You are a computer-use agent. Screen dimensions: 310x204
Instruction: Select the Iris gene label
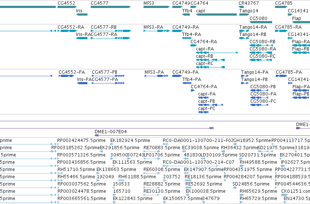[79, 11]
